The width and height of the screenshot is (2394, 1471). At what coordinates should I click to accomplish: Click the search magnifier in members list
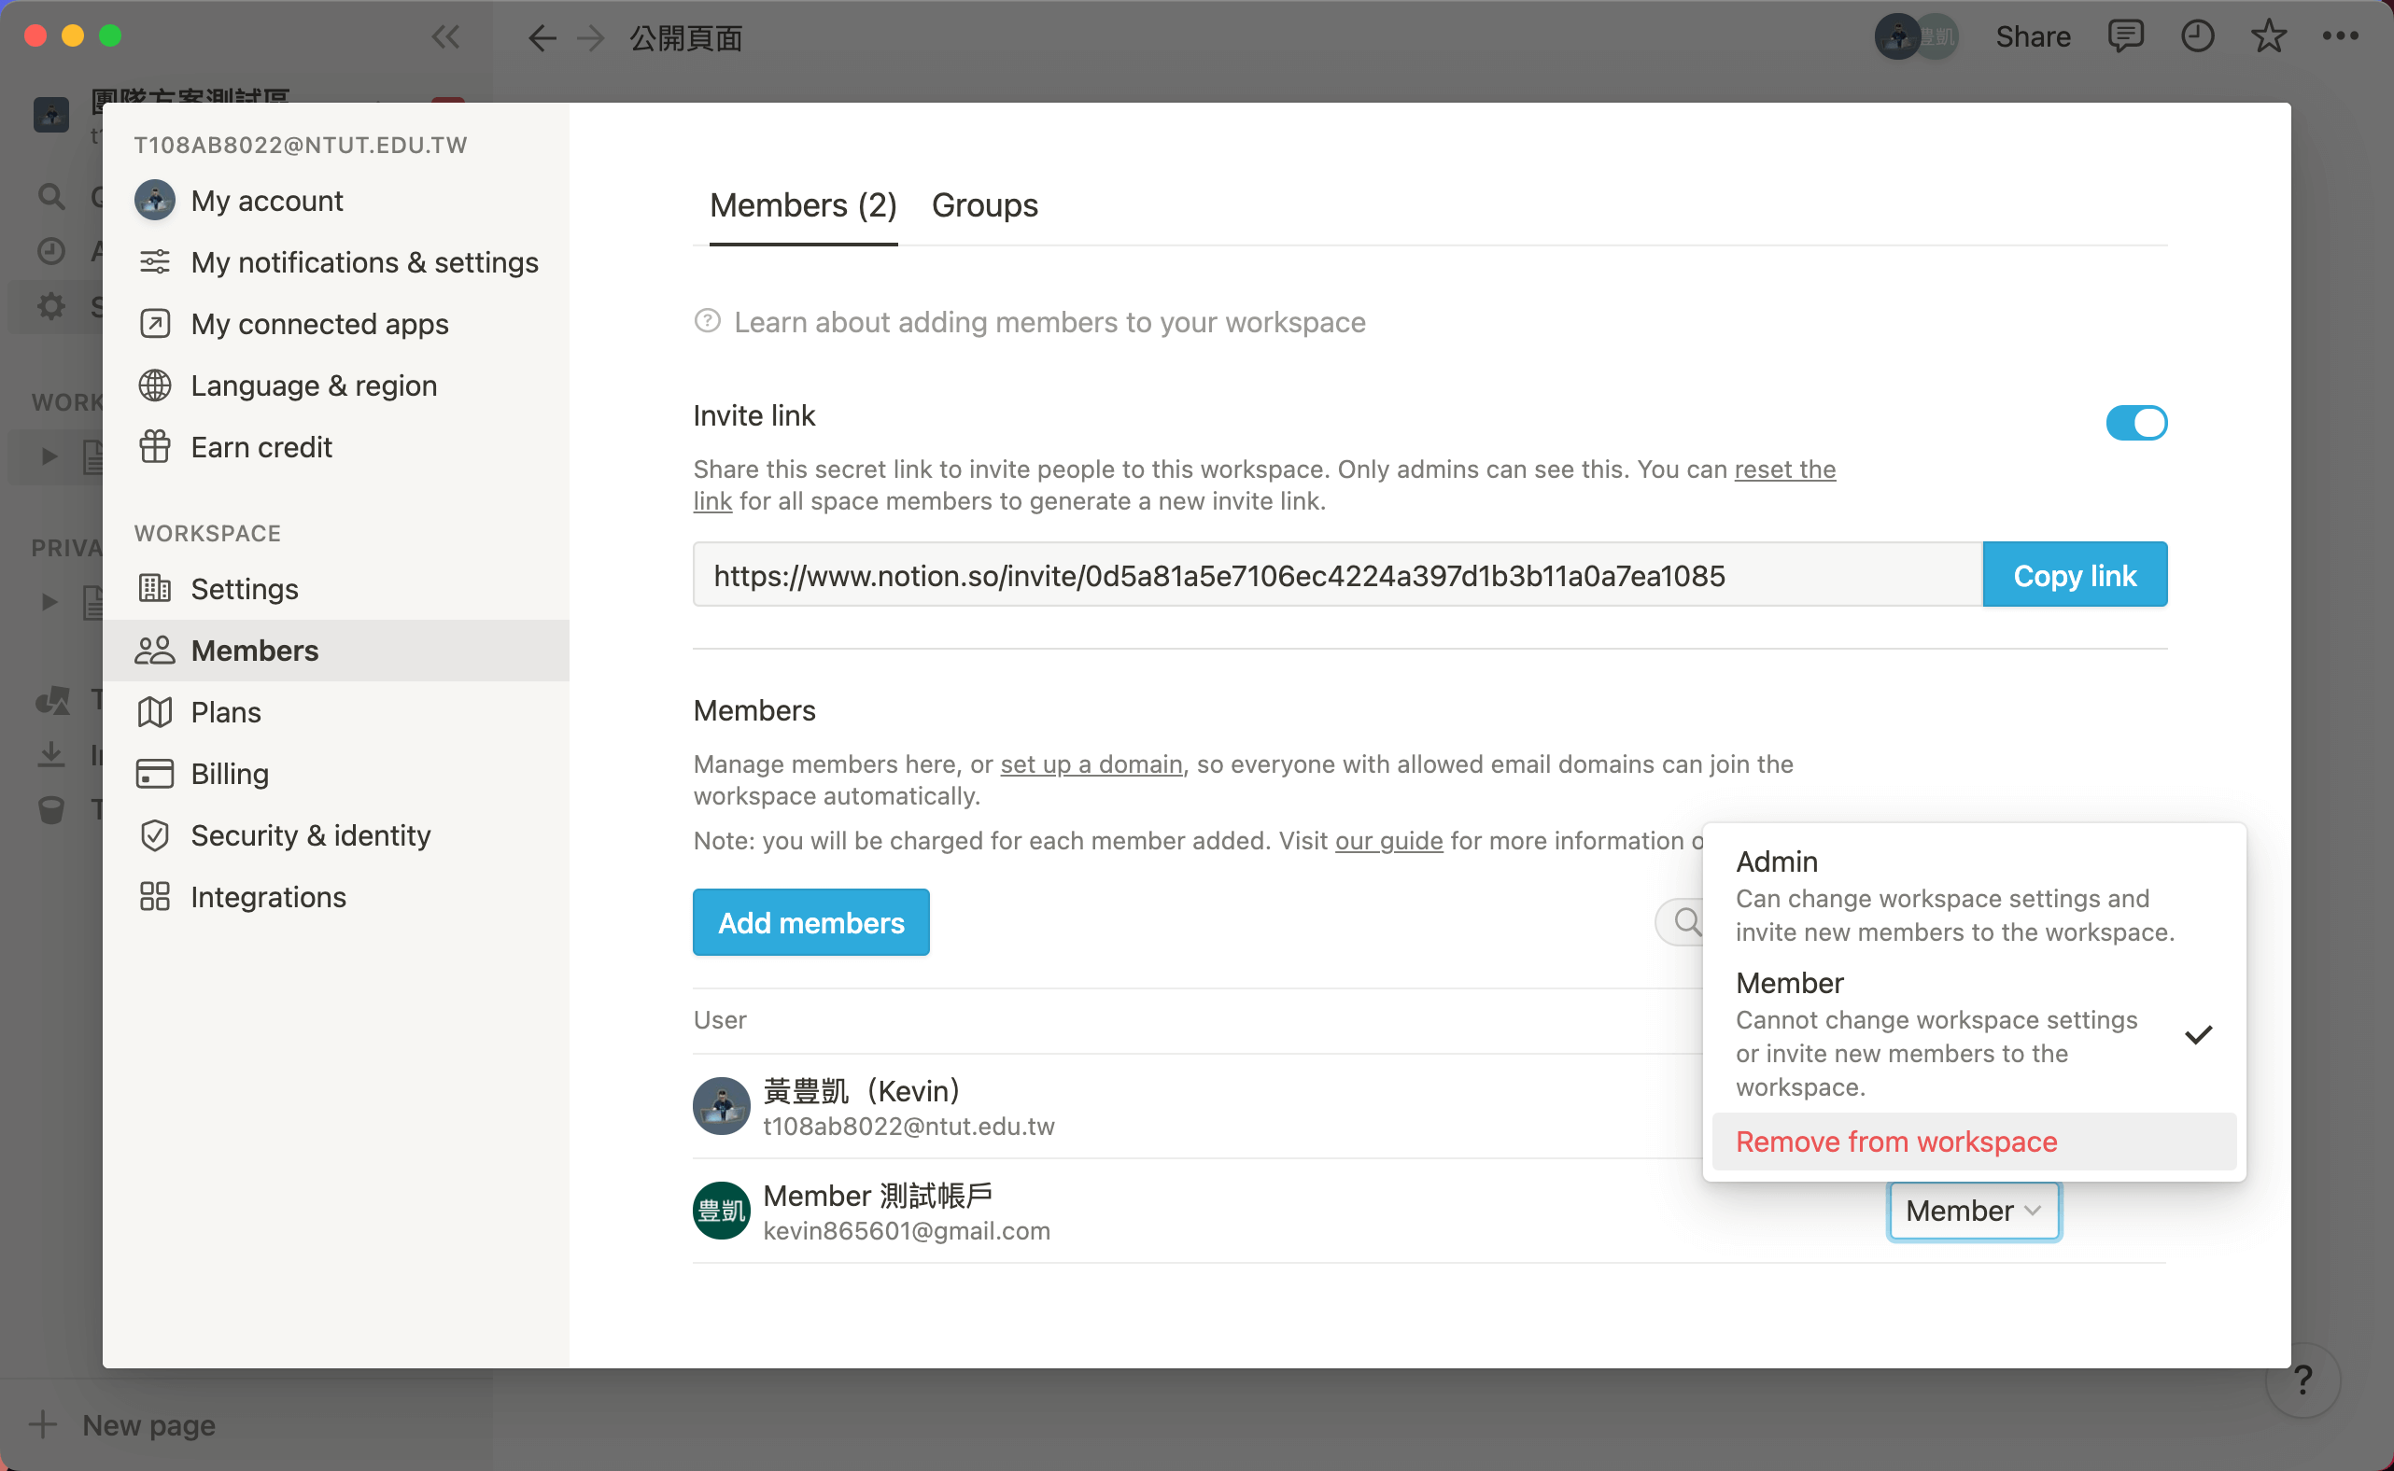pos(1686,921)
